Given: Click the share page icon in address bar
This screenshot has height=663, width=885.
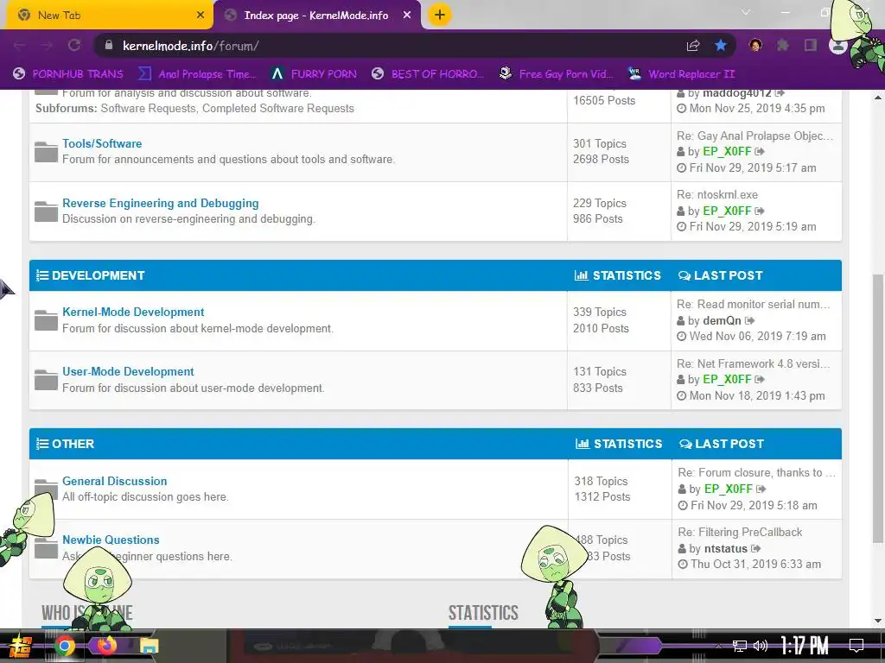Looking at the screenshot, I should 693,46.
